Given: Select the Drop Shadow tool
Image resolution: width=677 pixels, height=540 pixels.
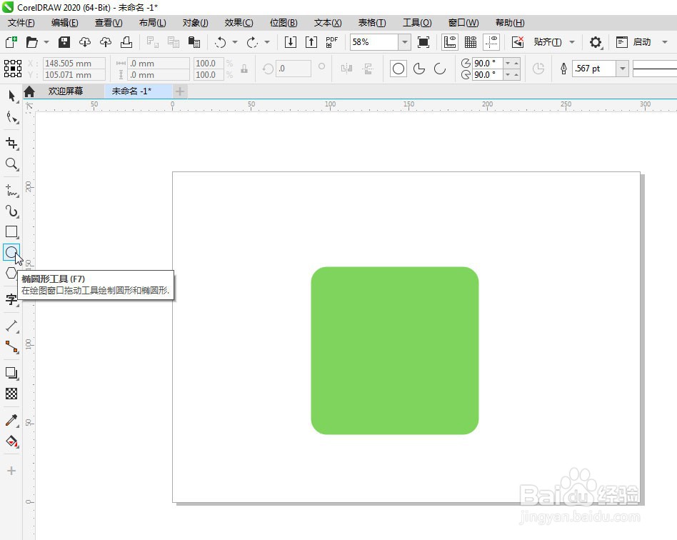Looking at the screenshot, I should [x=12, y=373].
